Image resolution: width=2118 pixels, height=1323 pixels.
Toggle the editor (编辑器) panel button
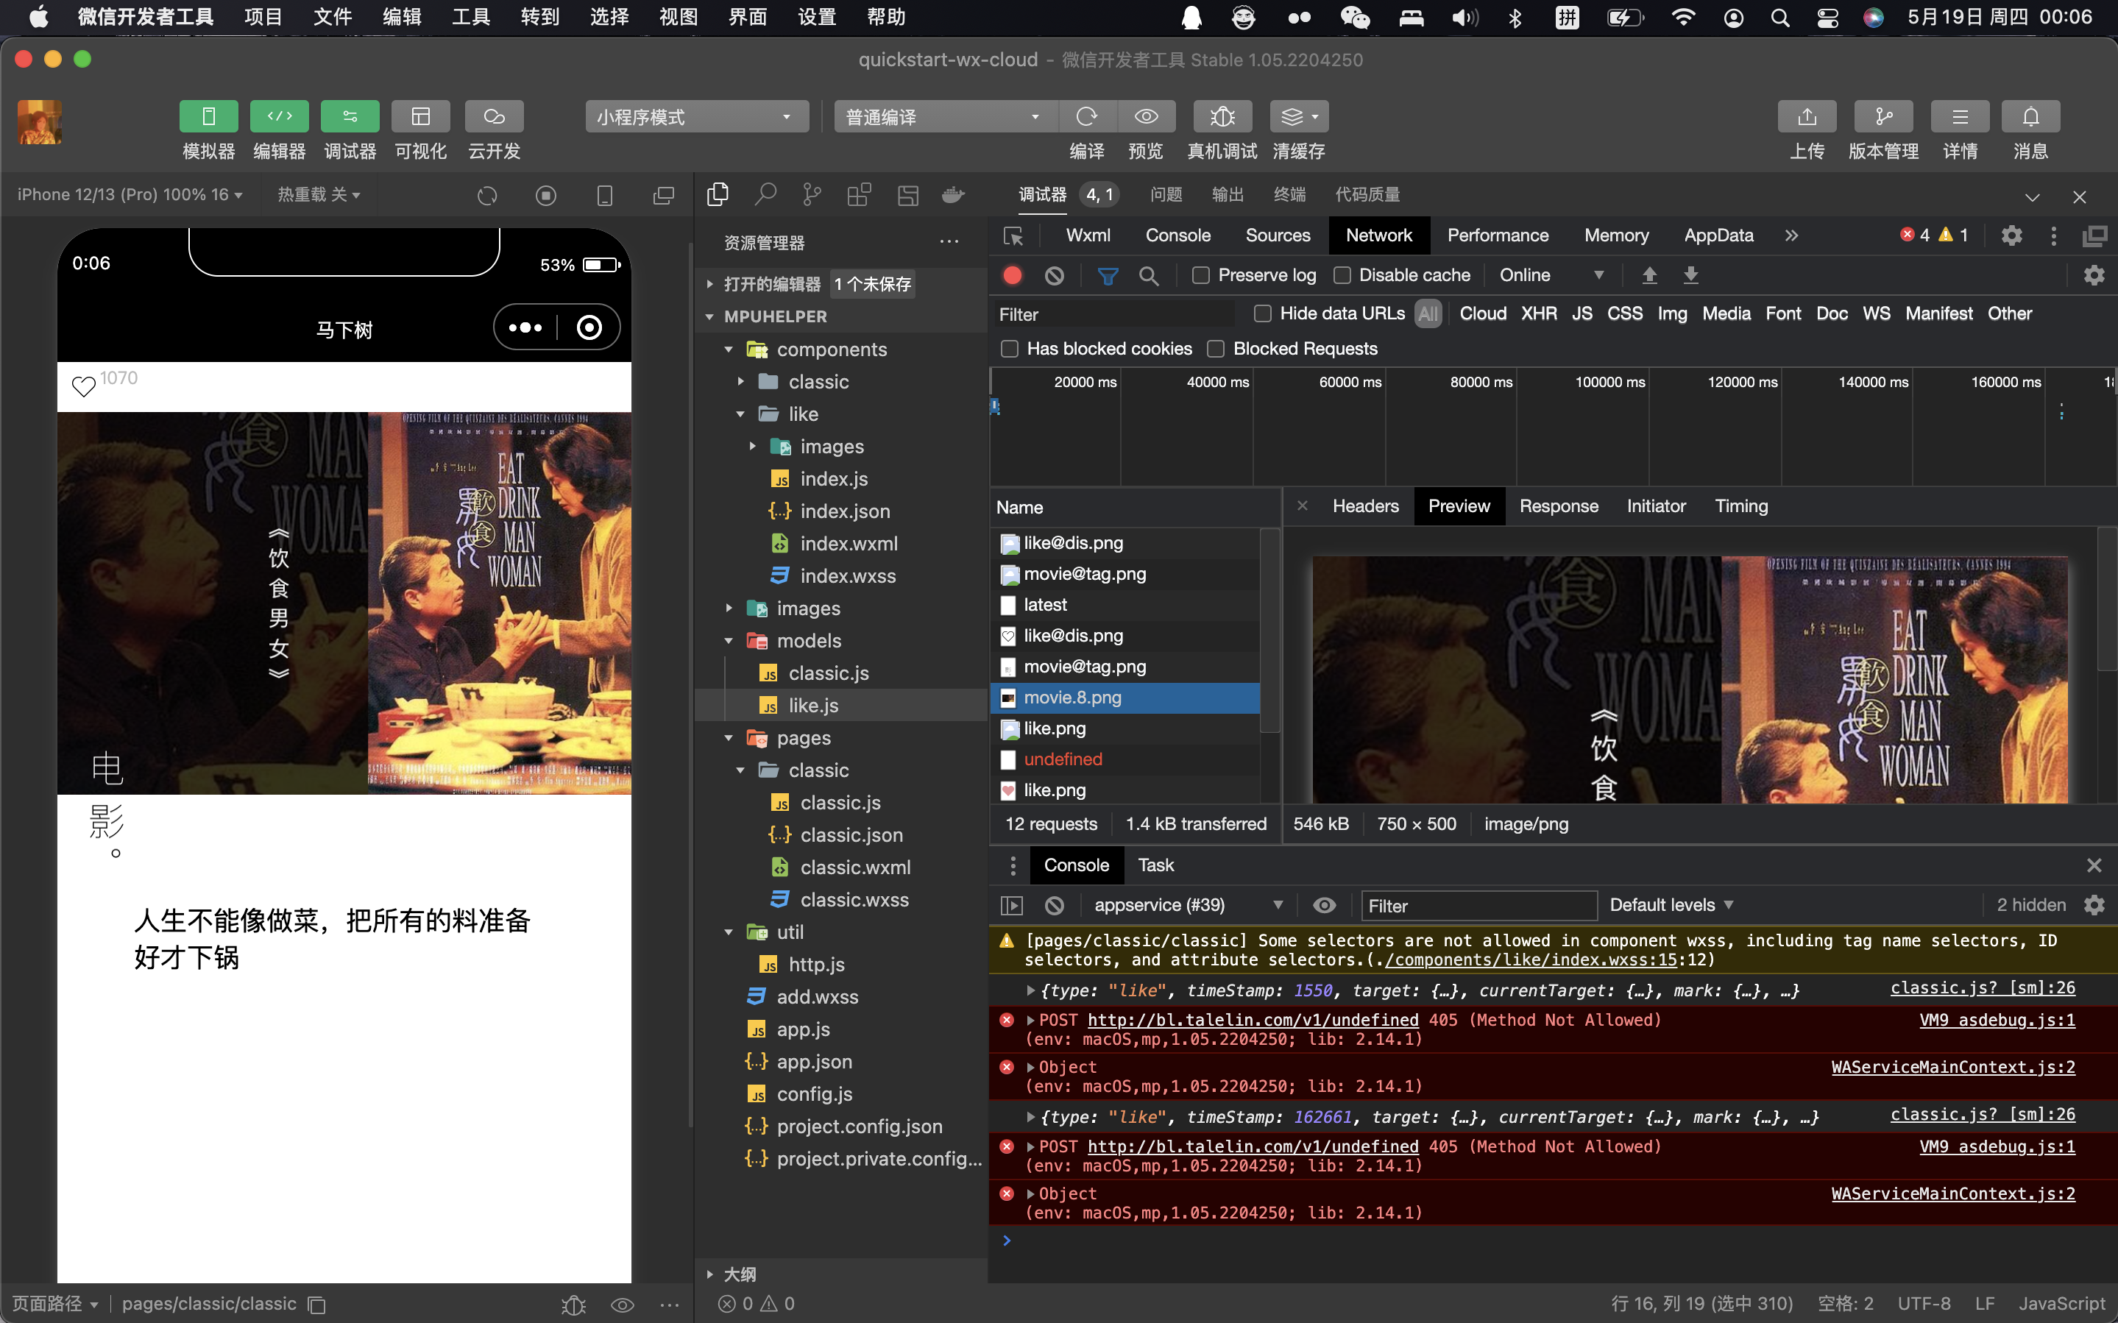(x=279, y=116)
